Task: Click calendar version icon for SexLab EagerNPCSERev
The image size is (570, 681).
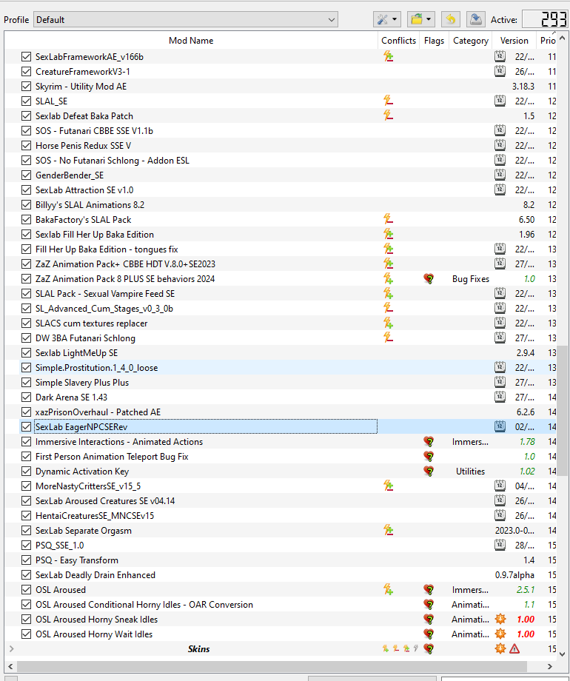Action: point(500,426)
